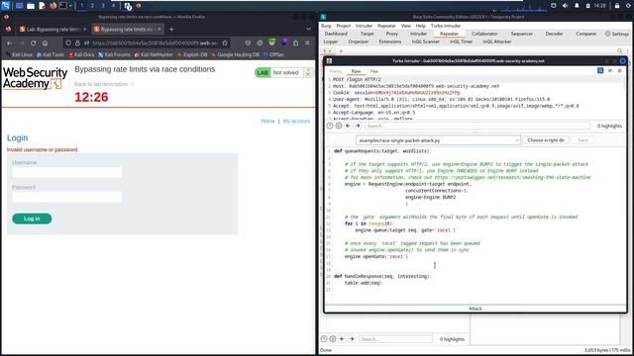Open the My account link
The image size is (634, 356).
pos(296,121)
